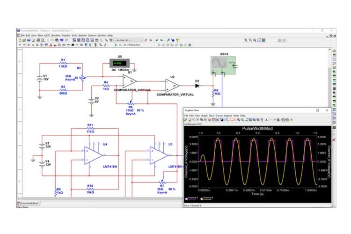Viewport: 351px width, 234px height.
Task: Click the Print icon in main toolbar
Action: (38, 40)
